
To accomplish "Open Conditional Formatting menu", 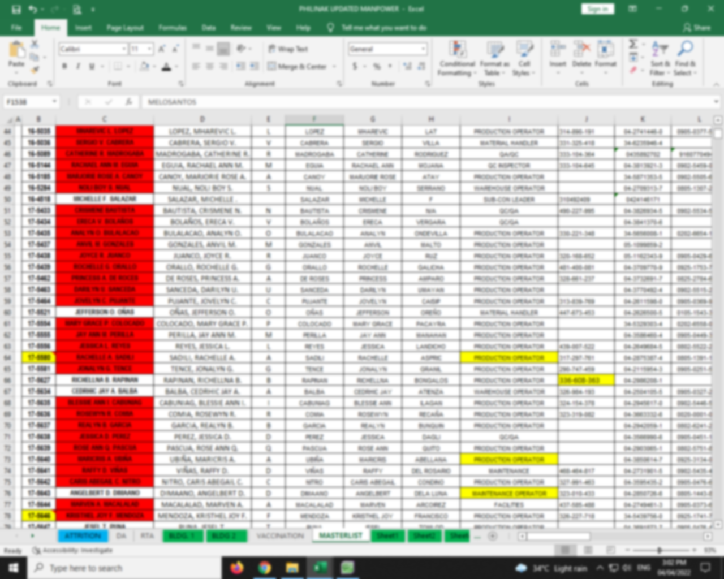I will tap(457, 59).
